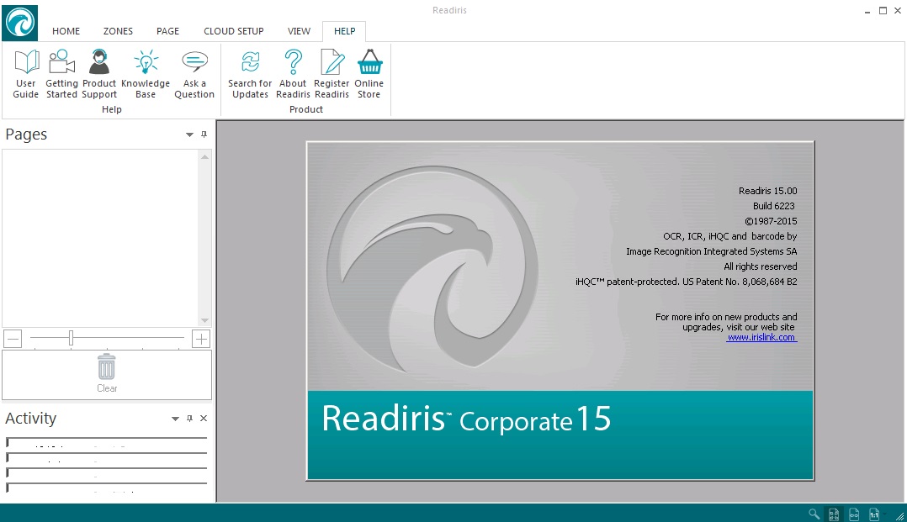This screenshot has width=907, height=522.
Task: Select the fit-to-width view icon in status bar
Action: (854, 514)
